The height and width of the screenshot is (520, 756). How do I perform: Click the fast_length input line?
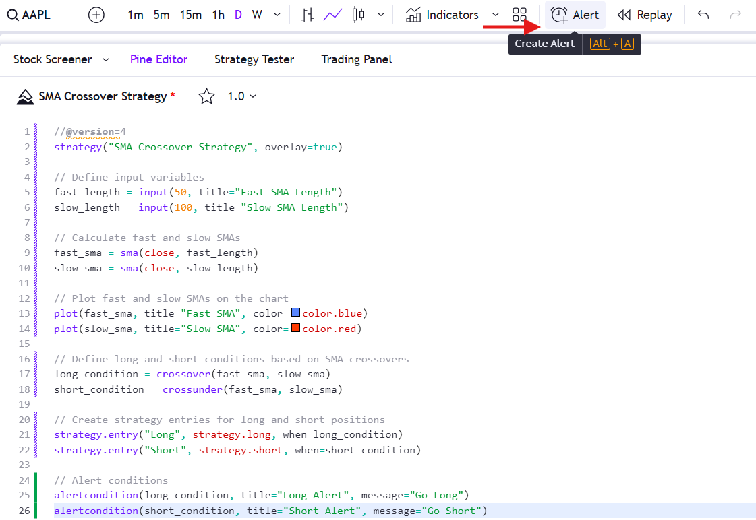[x=198, y=192]
